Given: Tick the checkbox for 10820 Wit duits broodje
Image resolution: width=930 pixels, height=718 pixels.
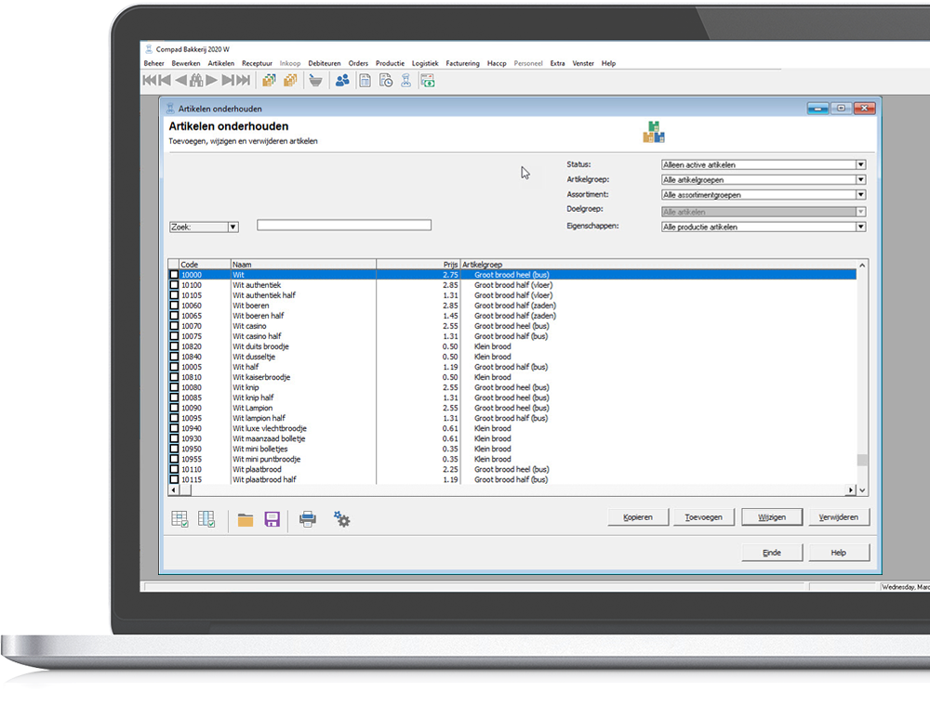Looking at the screenshot, I should (x=174, y=346).
